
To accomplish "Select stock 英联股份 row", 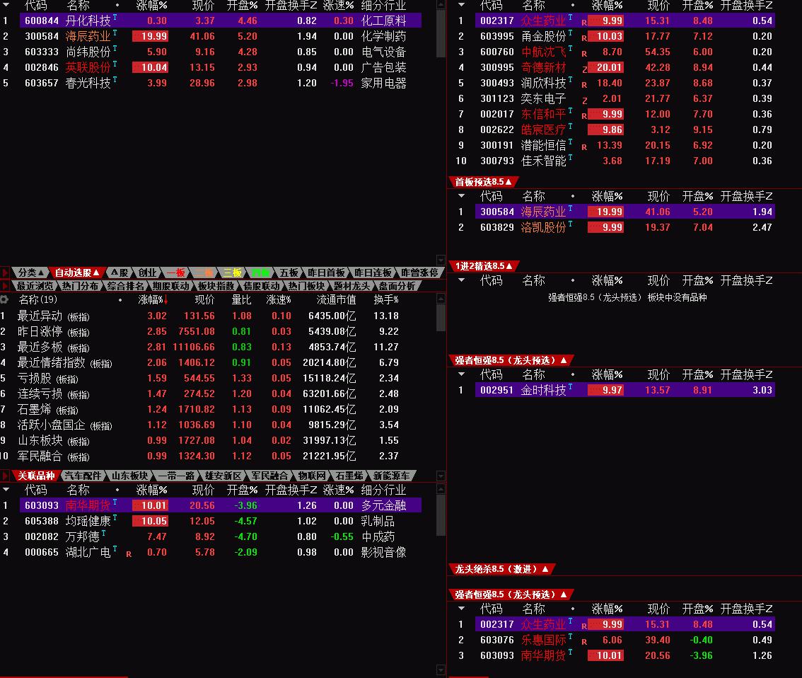I will coord(212,67).
